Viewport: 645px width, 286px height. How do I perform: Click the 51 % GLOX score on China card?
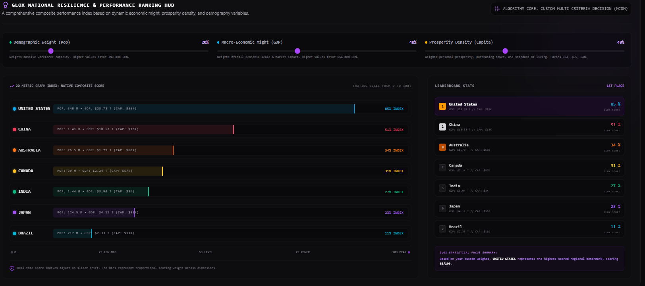(616, 125)
